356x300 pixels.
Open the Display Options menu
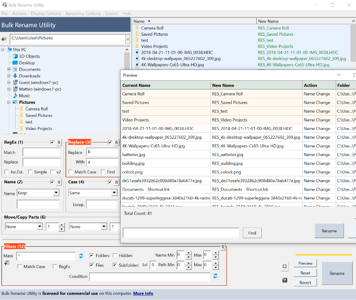tap(46, 14)
